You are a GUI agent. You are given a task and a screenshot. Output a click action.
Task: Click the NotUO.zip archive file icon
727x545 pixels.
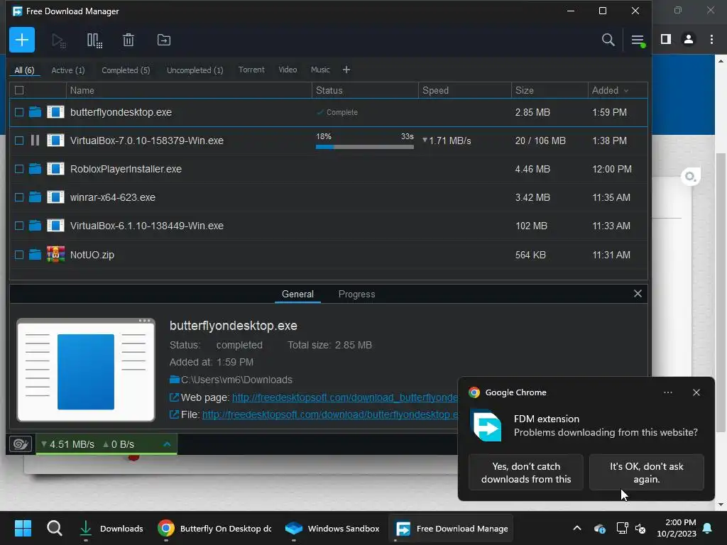pos(55,255)
